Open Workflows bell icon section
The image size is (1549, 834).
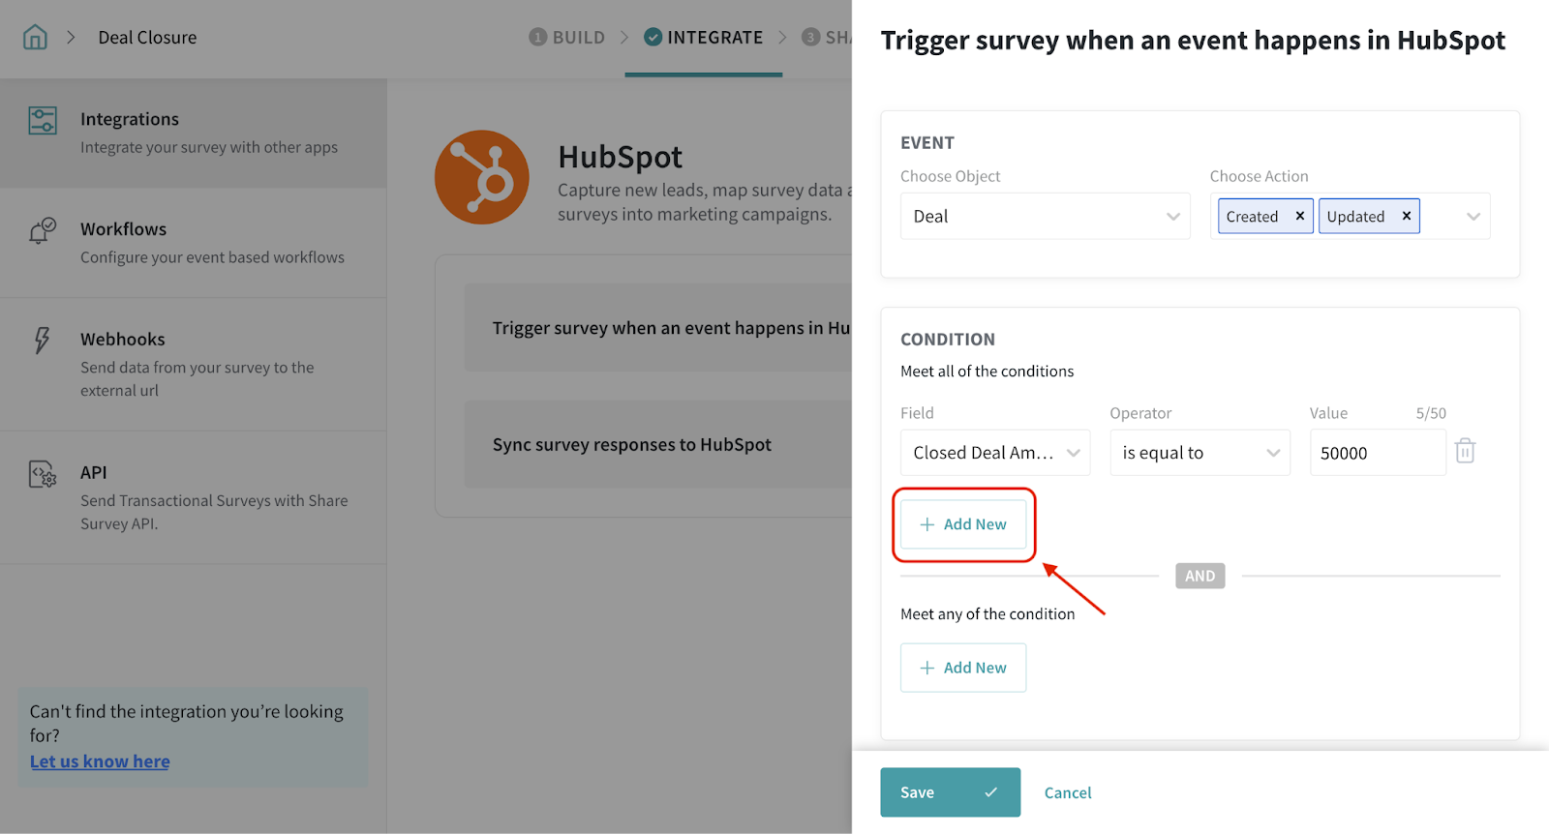coord(42,231)
